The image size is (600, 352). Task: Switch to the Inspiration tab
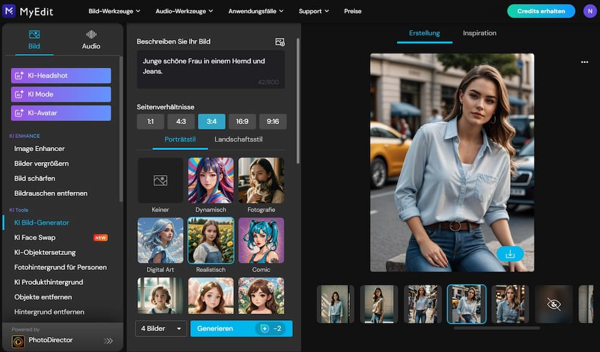click(x=479, y=34)
